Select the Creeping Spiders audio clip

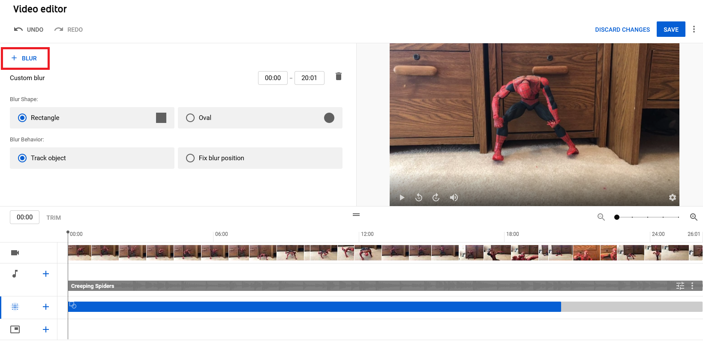pyautogui.click(x=385, y=286)
